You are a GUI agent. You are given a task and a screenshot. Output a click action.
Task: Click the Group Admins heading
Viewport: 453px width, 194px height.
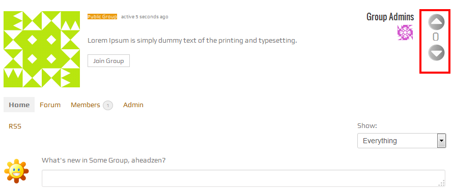(390, 17)
